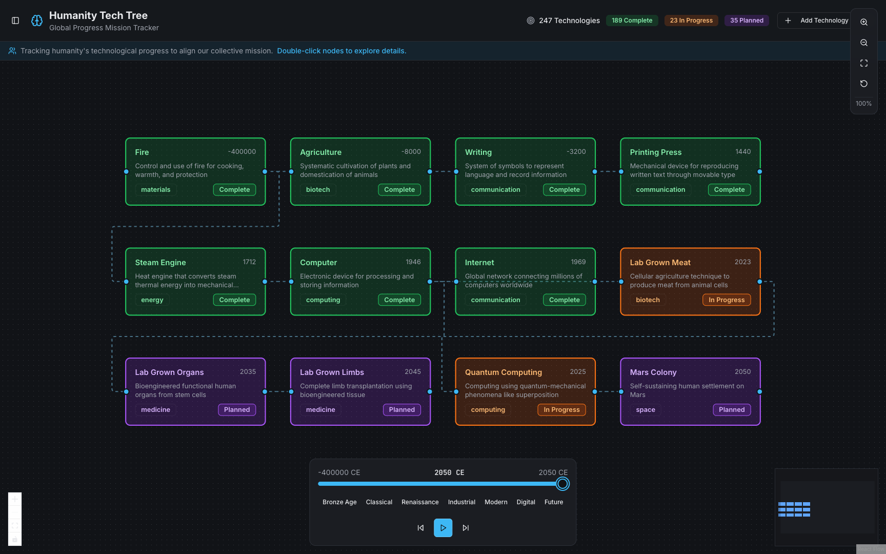The image size is (886, 554).
Task: Click the brain logo icon in the header
Action: 37,21
